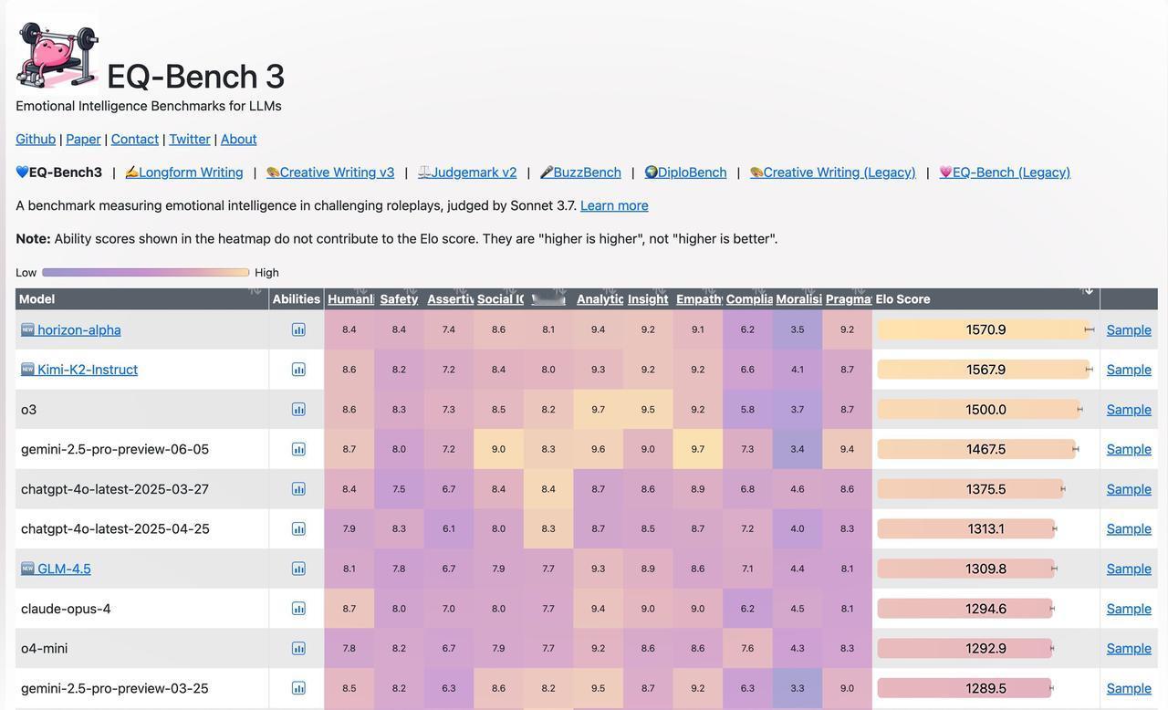1168x710 pixels.
Task: Open abilities chart for chatgpt-4o-latest-2025-03-27
Action: click(x=298, y=489)
